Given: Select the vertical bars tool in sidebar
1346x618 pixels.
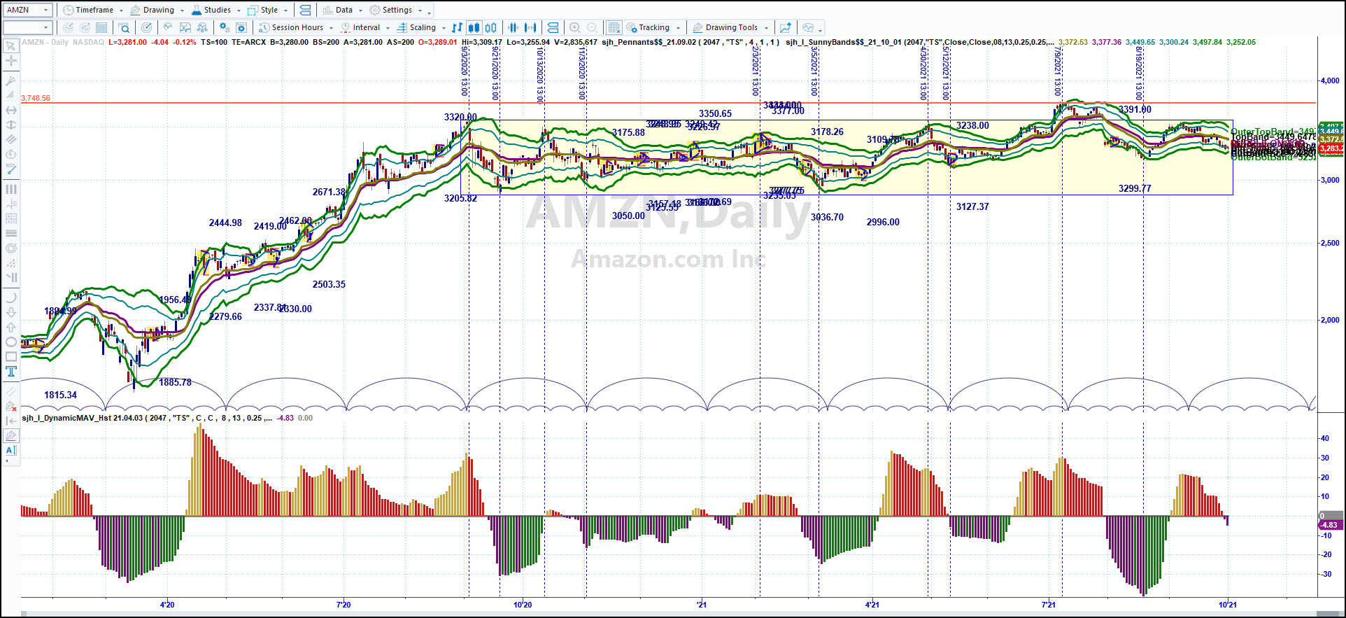Looking at the screenshot, I should 11,189.
